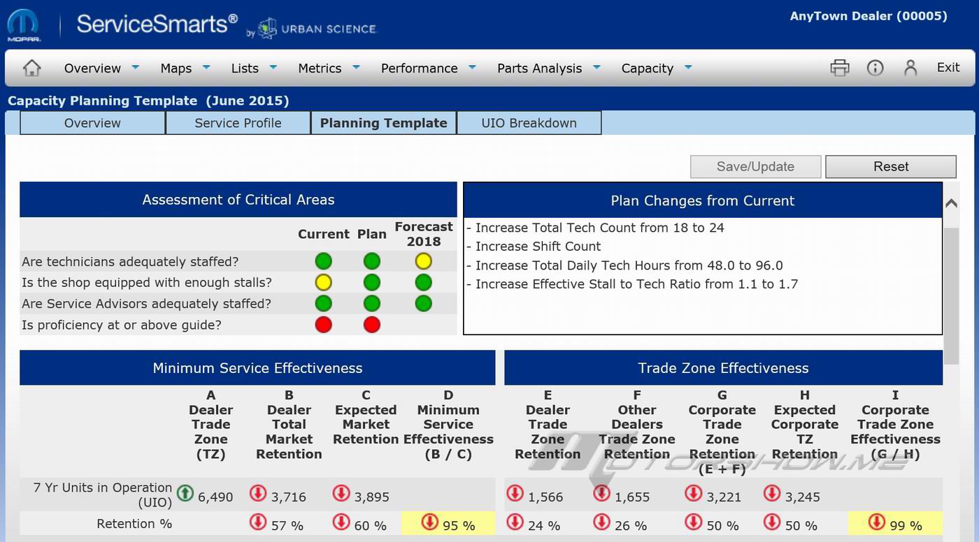Screen dimensions: 979x542
Task: Switch to the Overview sub-tab
Action: click(92, 123)
